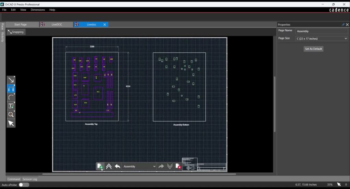The width and height of the screenshot is (350, 189).
Task: Select the Assembly Bottom view frame
Action: click(x=179, y=87)
